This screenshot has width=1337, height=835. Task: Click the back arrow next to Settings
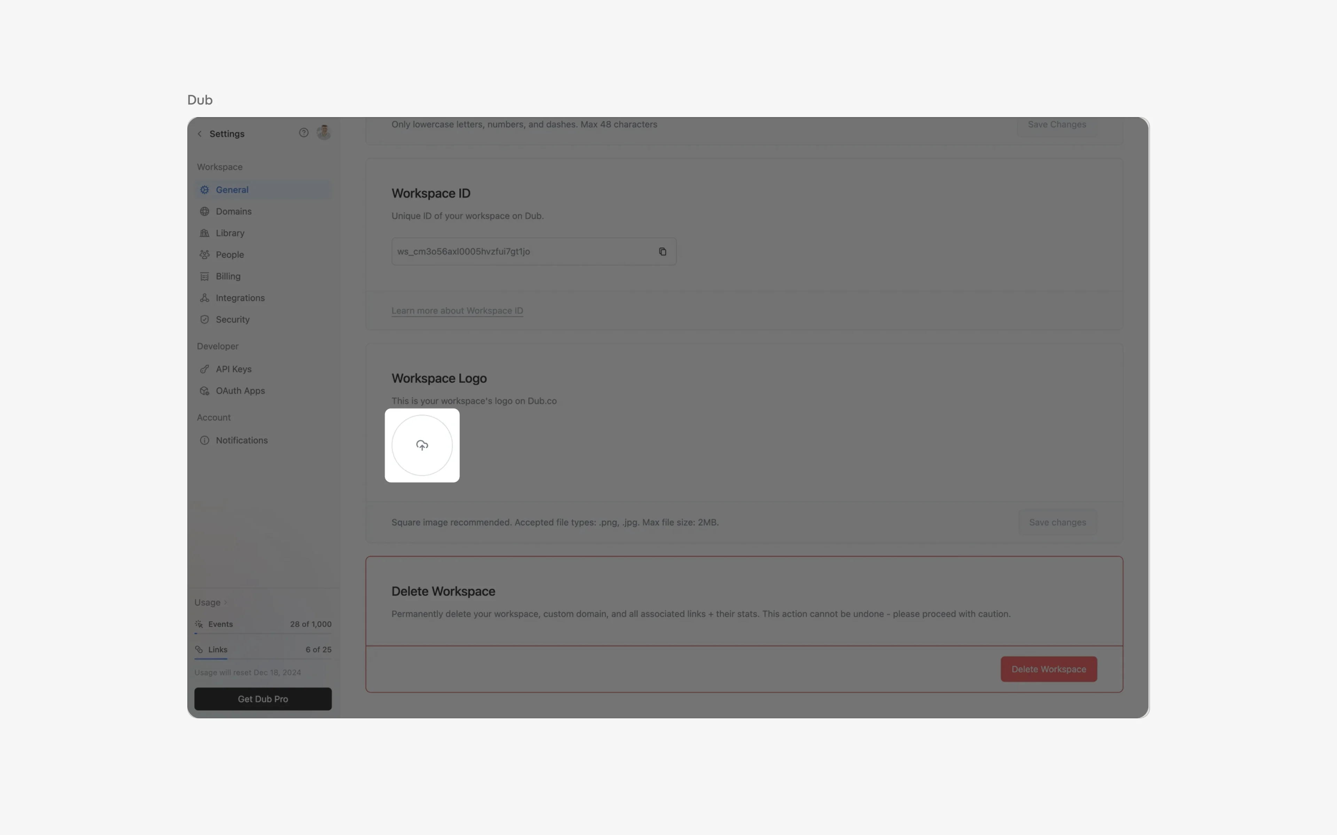199,134
